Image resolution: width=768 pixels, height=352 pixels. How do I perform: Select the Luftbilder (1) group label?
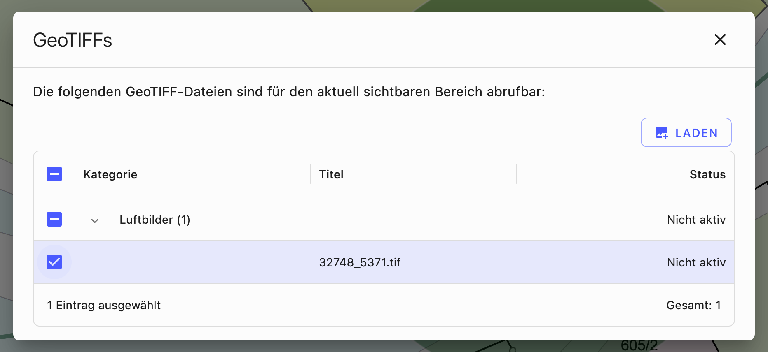155,220
